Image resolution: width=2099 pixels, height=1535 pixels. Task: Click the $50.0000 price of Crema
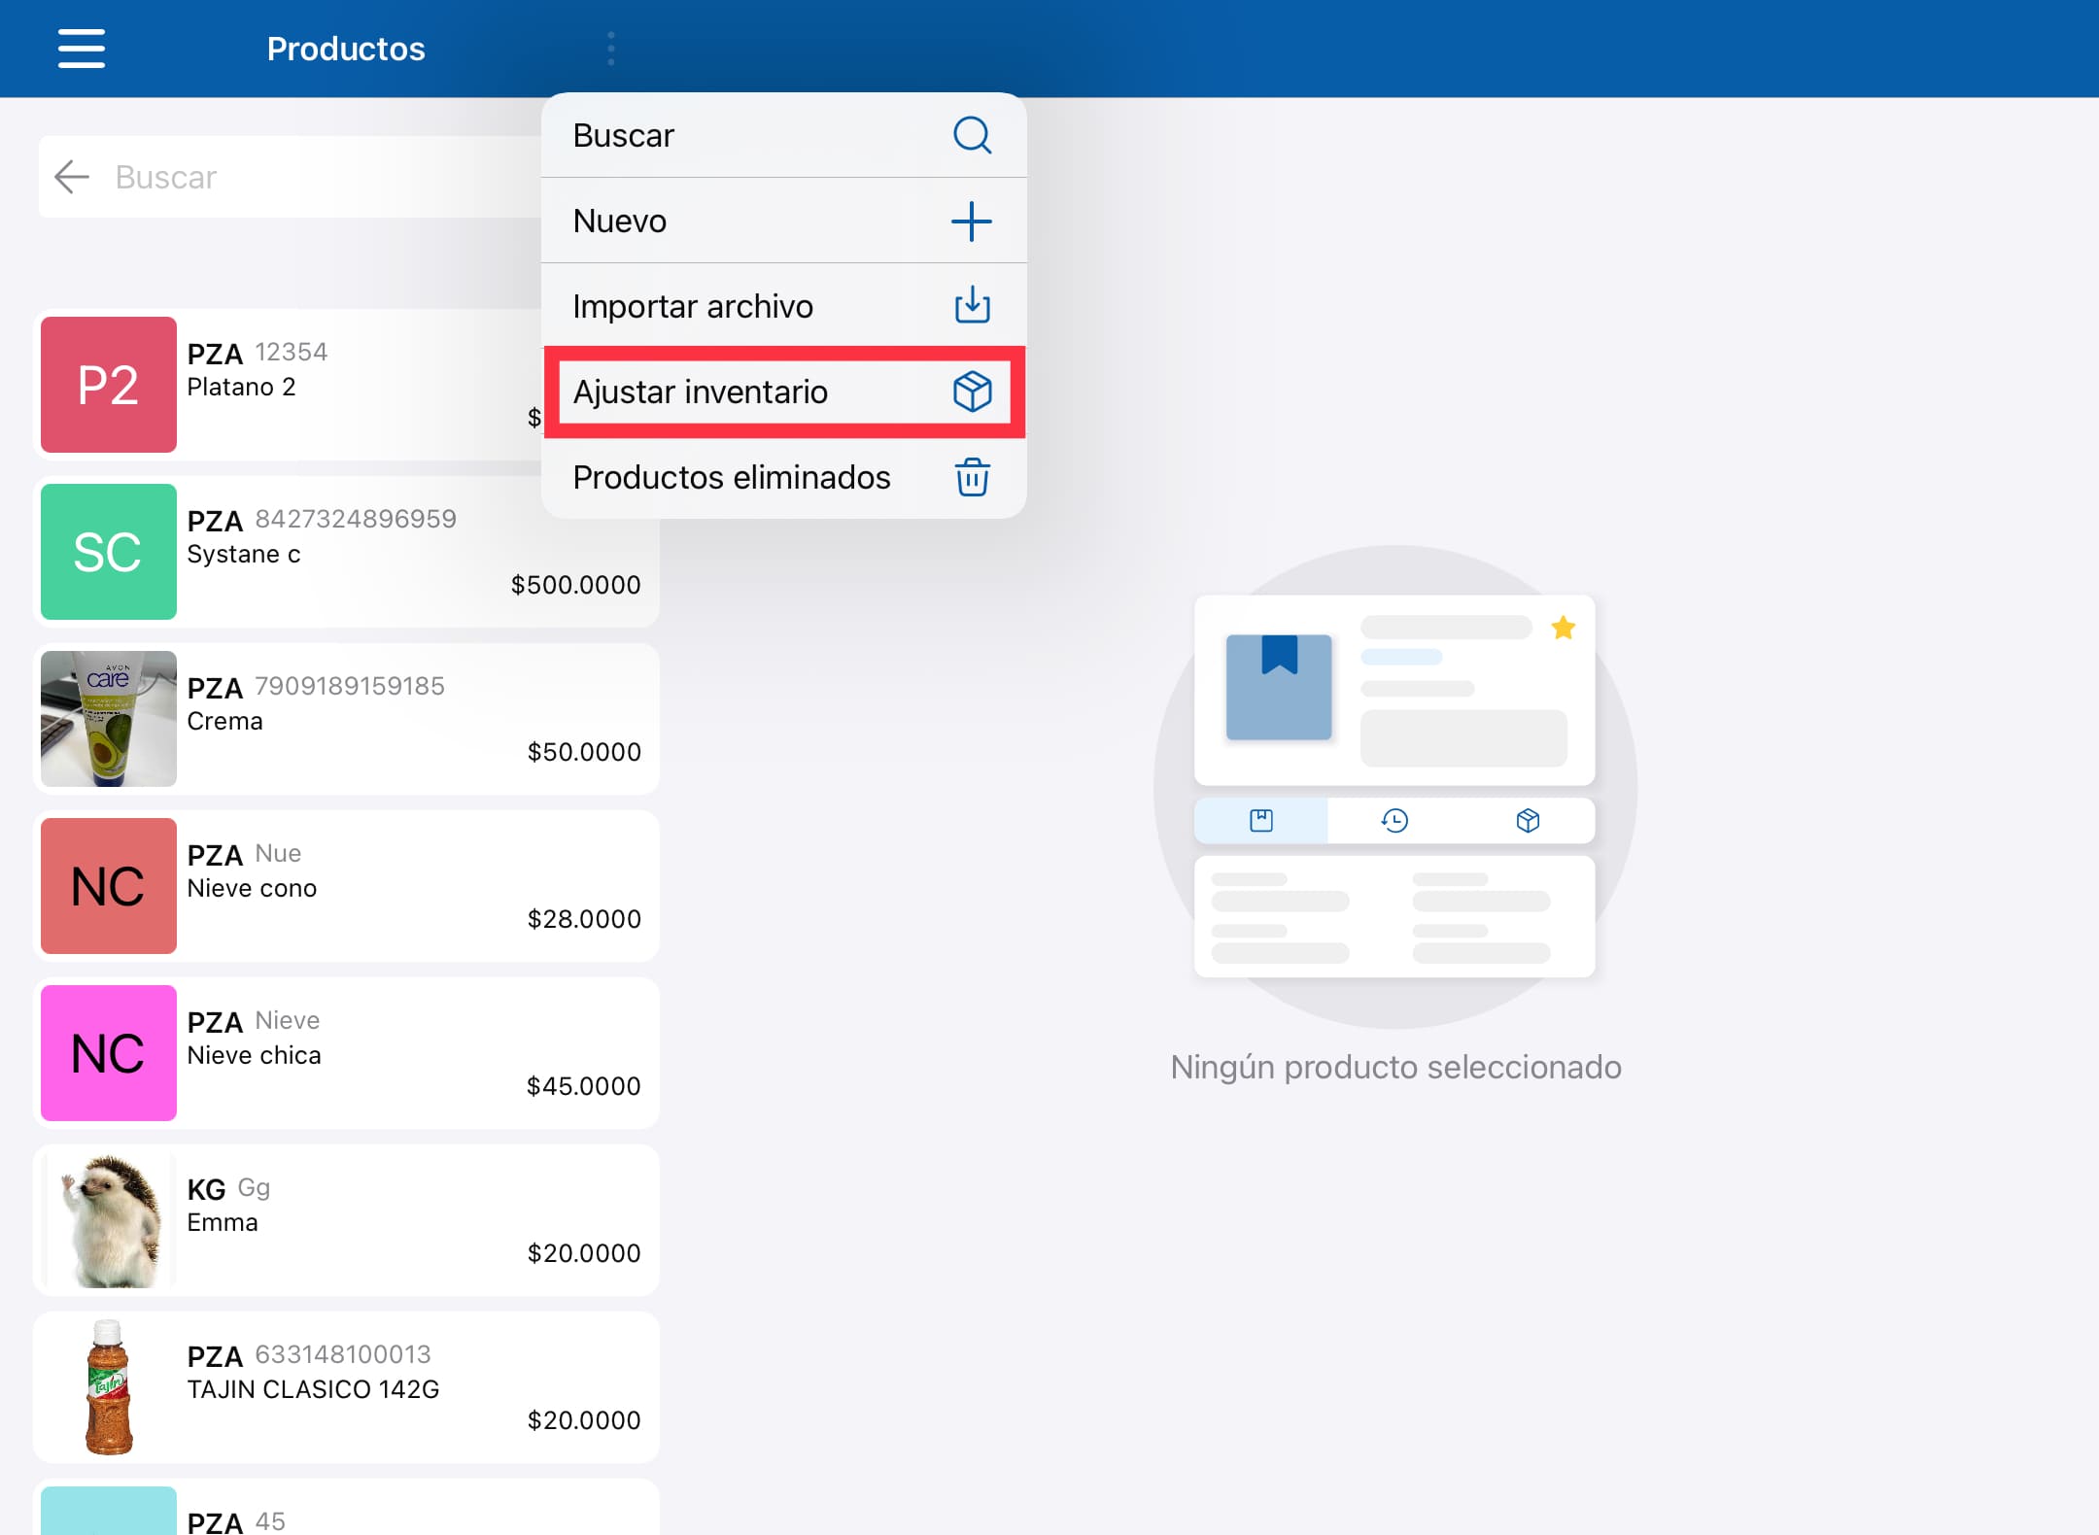(x=583, y=752)
